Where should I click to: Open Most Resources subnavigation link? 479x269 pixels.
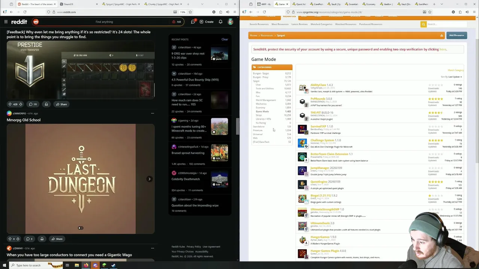tap(280, 24)
